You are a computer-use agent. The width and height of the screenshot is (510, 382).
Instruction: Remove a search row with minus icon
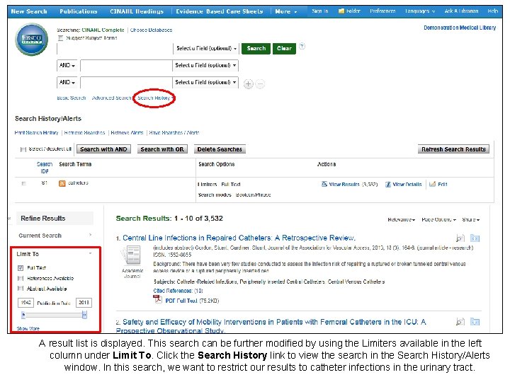click(260, 84)
